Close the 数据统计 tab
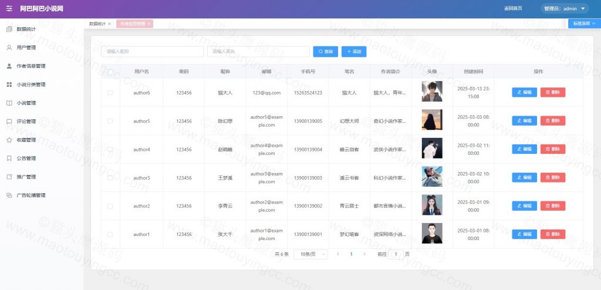Screen dimensions: 601x290 click(109, 24)
